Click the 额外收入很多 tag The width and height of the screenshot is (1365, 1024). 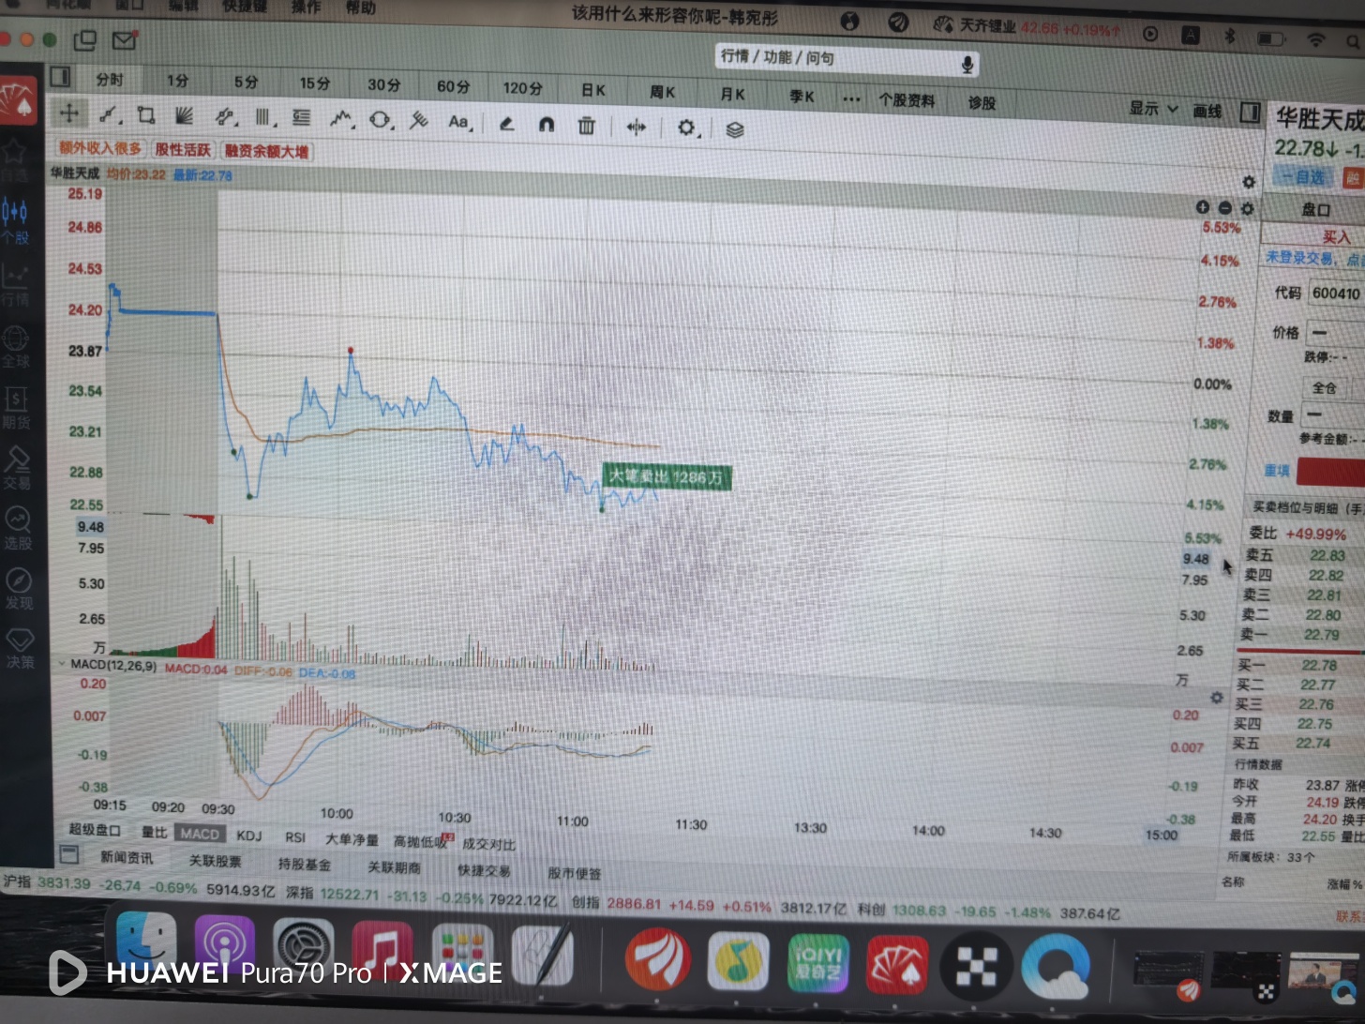tap(100, 148)
